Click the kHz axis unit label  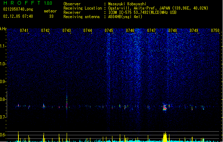coord(3,29)
